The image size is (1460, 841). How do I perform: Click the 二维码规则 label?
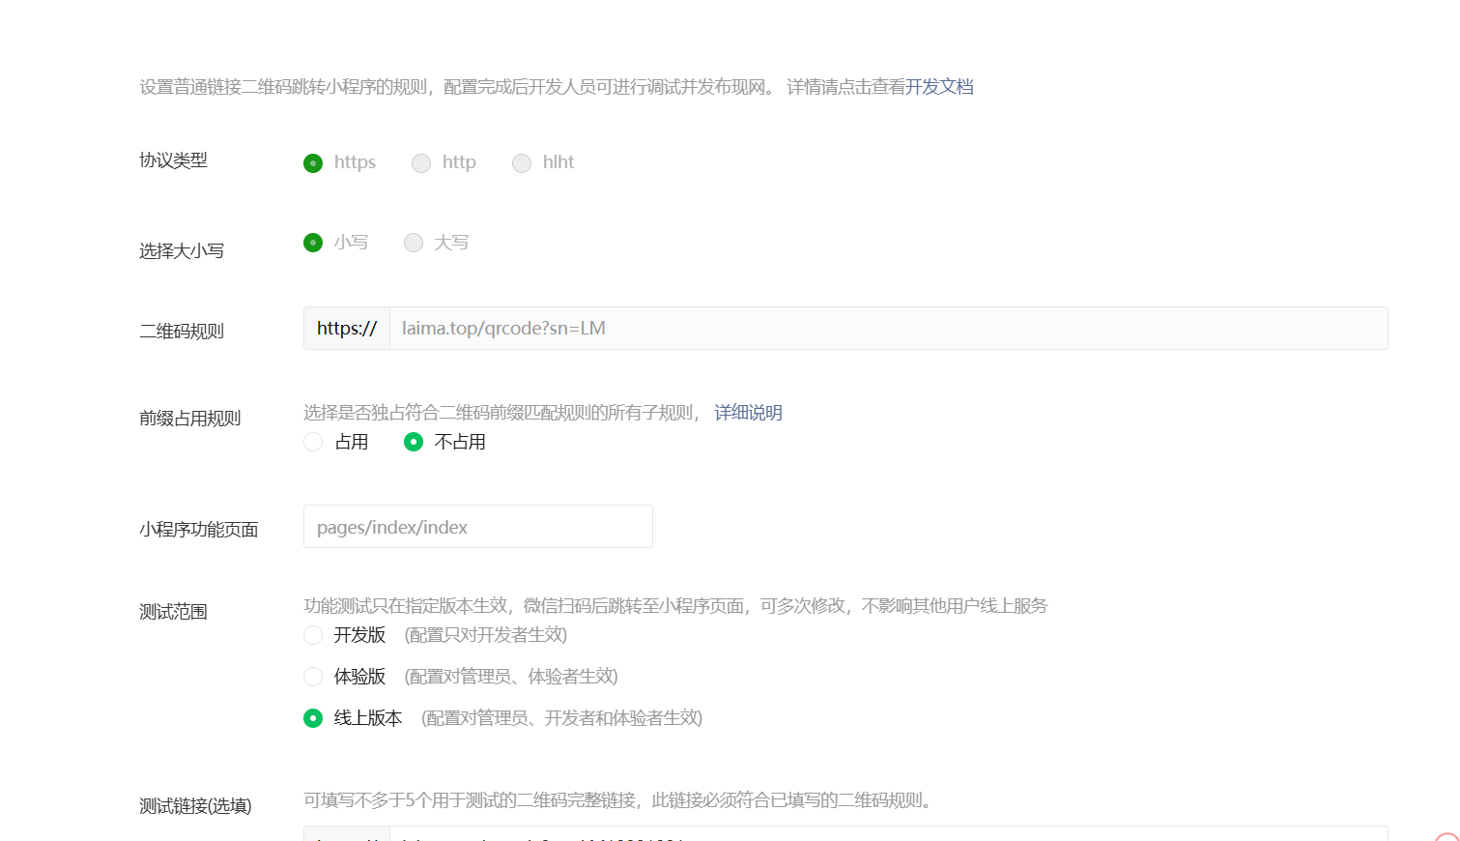click(x=182, y=332)
